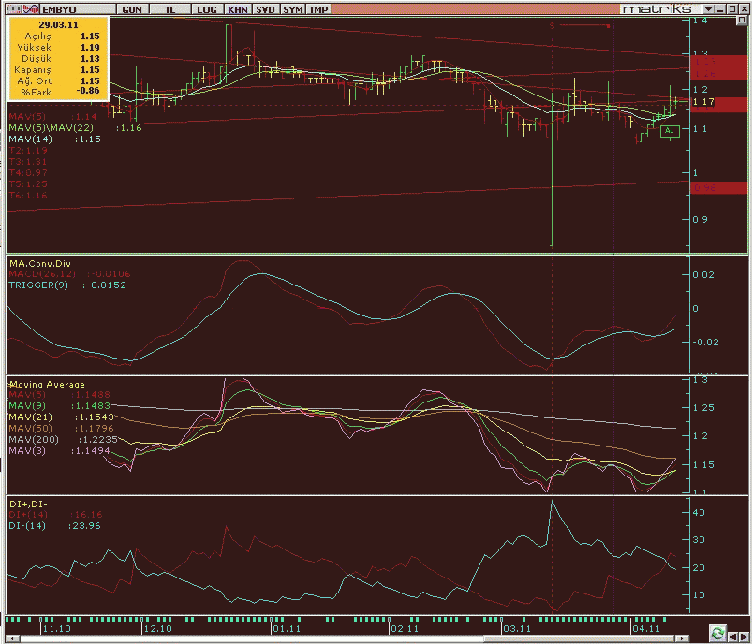This screenshot has height=644, width=752.
Task: Click the horizontal scrollbar right arrow
Action: tap(682, 638)
